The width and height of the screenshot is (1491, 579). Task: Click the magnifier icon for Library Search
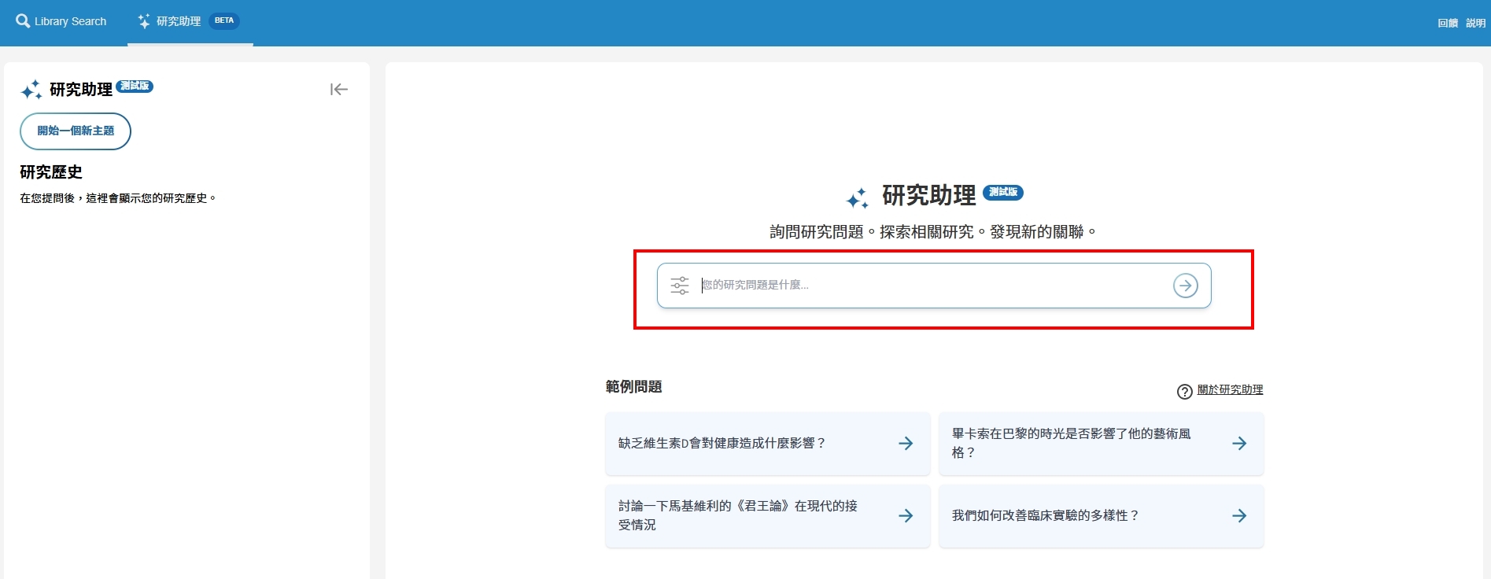point(23,21)
